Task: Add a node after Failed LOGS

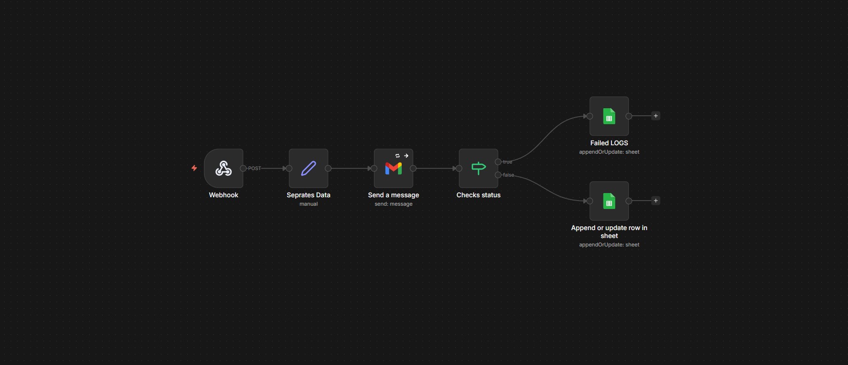Action: (656, 116)
